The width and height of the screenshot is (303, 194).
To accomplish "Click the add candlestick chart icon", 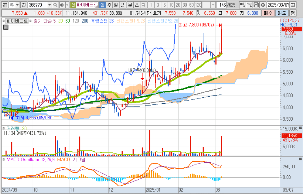I will coord(242,5).
